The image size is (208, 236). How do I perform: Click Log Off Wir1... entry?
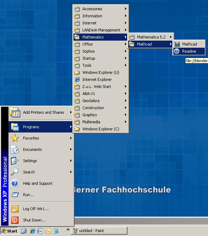(x=41, y=209)
